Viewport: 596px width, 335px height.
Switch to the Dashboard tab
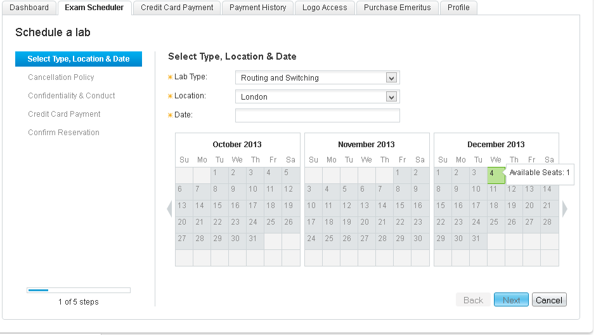click(x=29, y=8)
